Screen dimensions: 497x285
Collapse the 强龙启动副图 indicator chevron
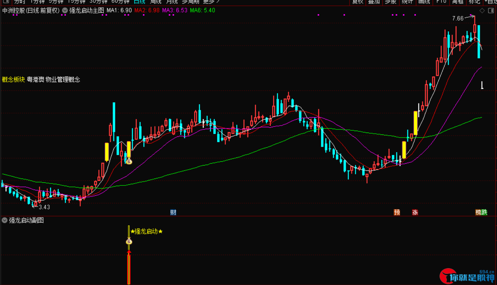pos(5,220)
